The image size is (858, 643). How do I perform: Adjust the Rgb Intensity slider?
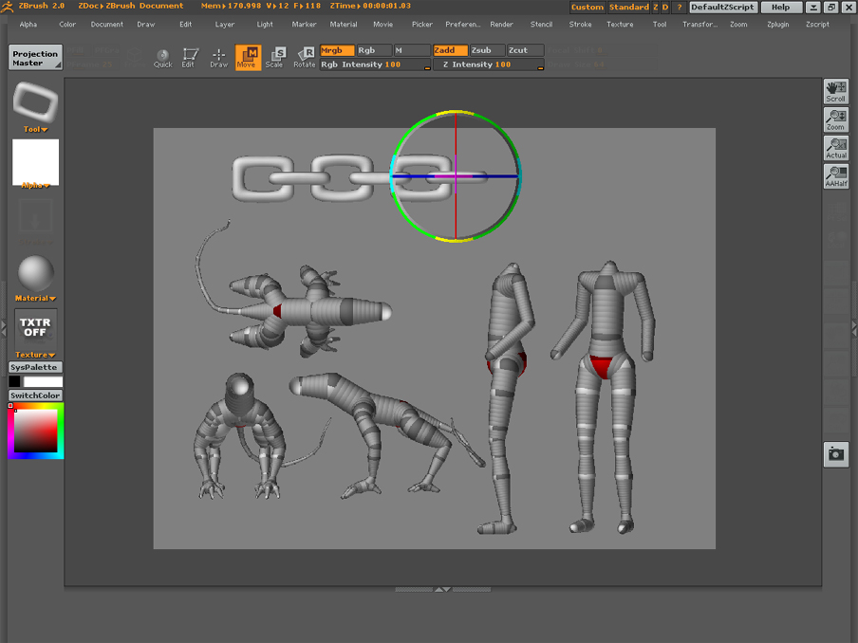(x=375, y=64)
